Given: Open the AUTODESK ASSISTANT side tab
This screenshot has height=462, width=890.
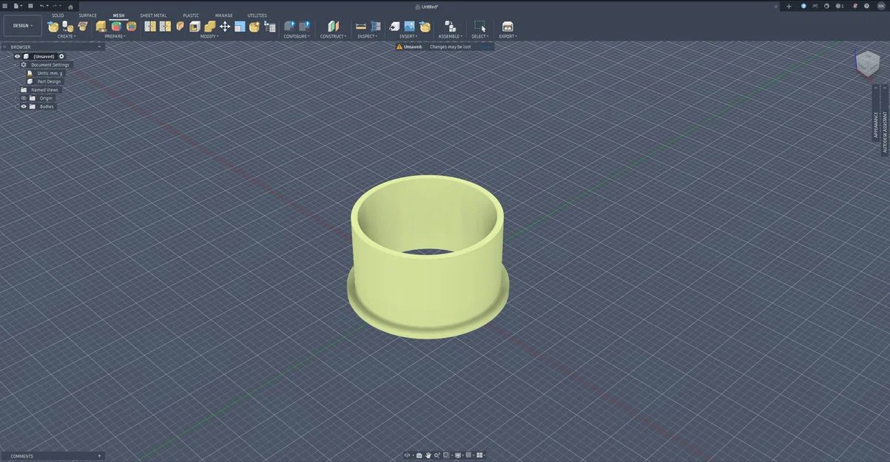Looking at the screenshot, I should (x=885, y=122).
